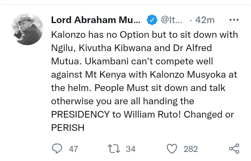Viewport: 251px width, 161px height.
Task: Click the reply speech bubble icon
Action: (57, 149)
